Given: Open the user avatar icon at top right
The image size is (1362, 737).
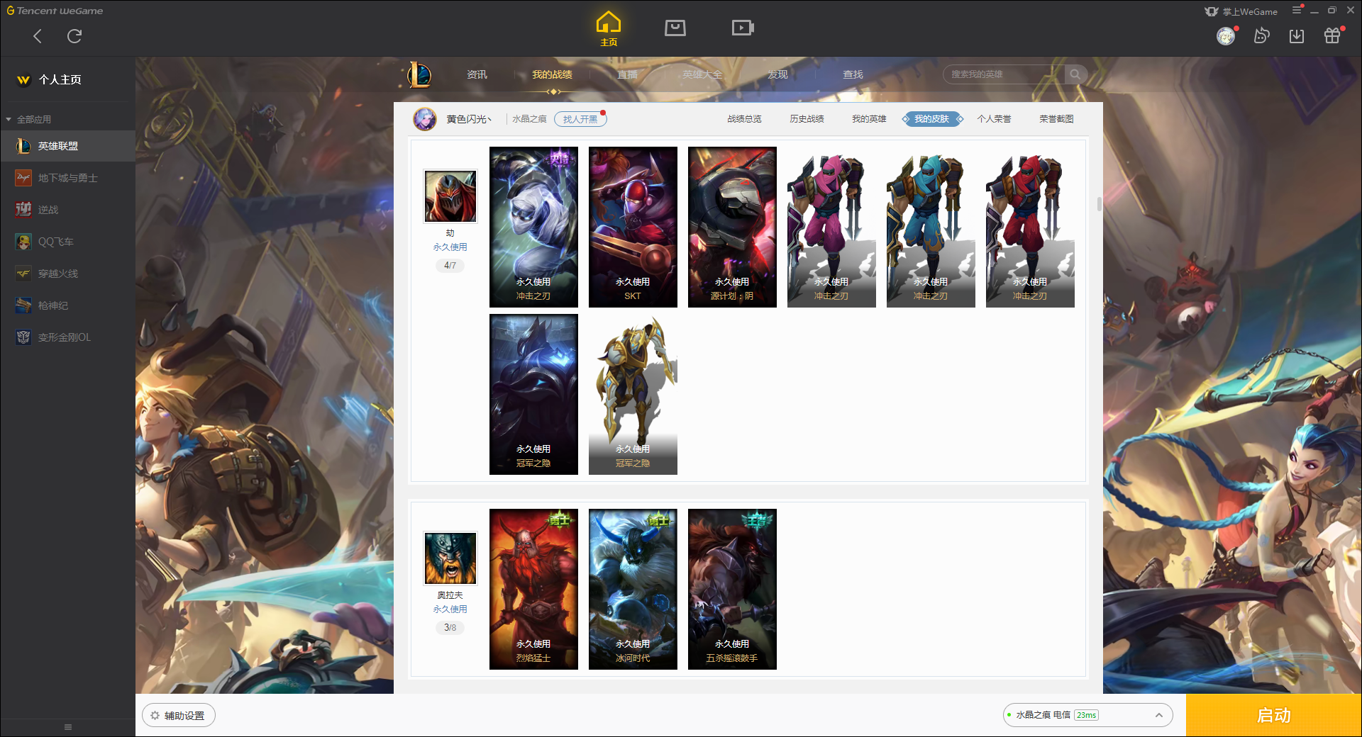Looking at the screenshot, I should point(1226,36).
